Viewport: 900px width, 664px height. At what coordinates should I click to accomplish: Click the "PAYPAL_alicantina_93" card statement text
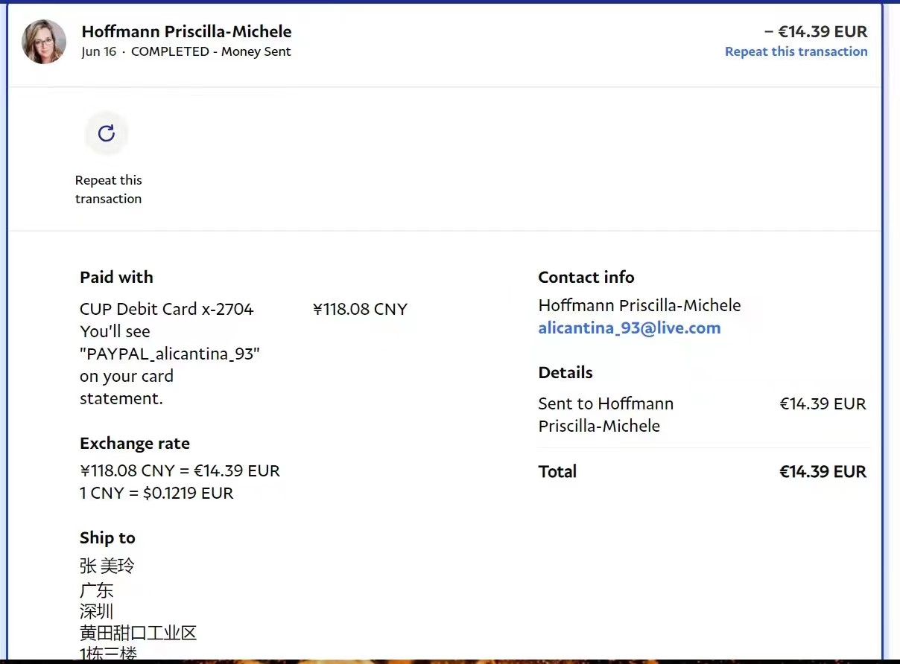[170, 354]
